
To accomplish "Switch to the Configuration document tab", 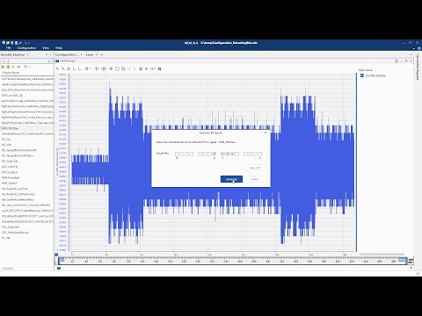I will pos(67,54).
